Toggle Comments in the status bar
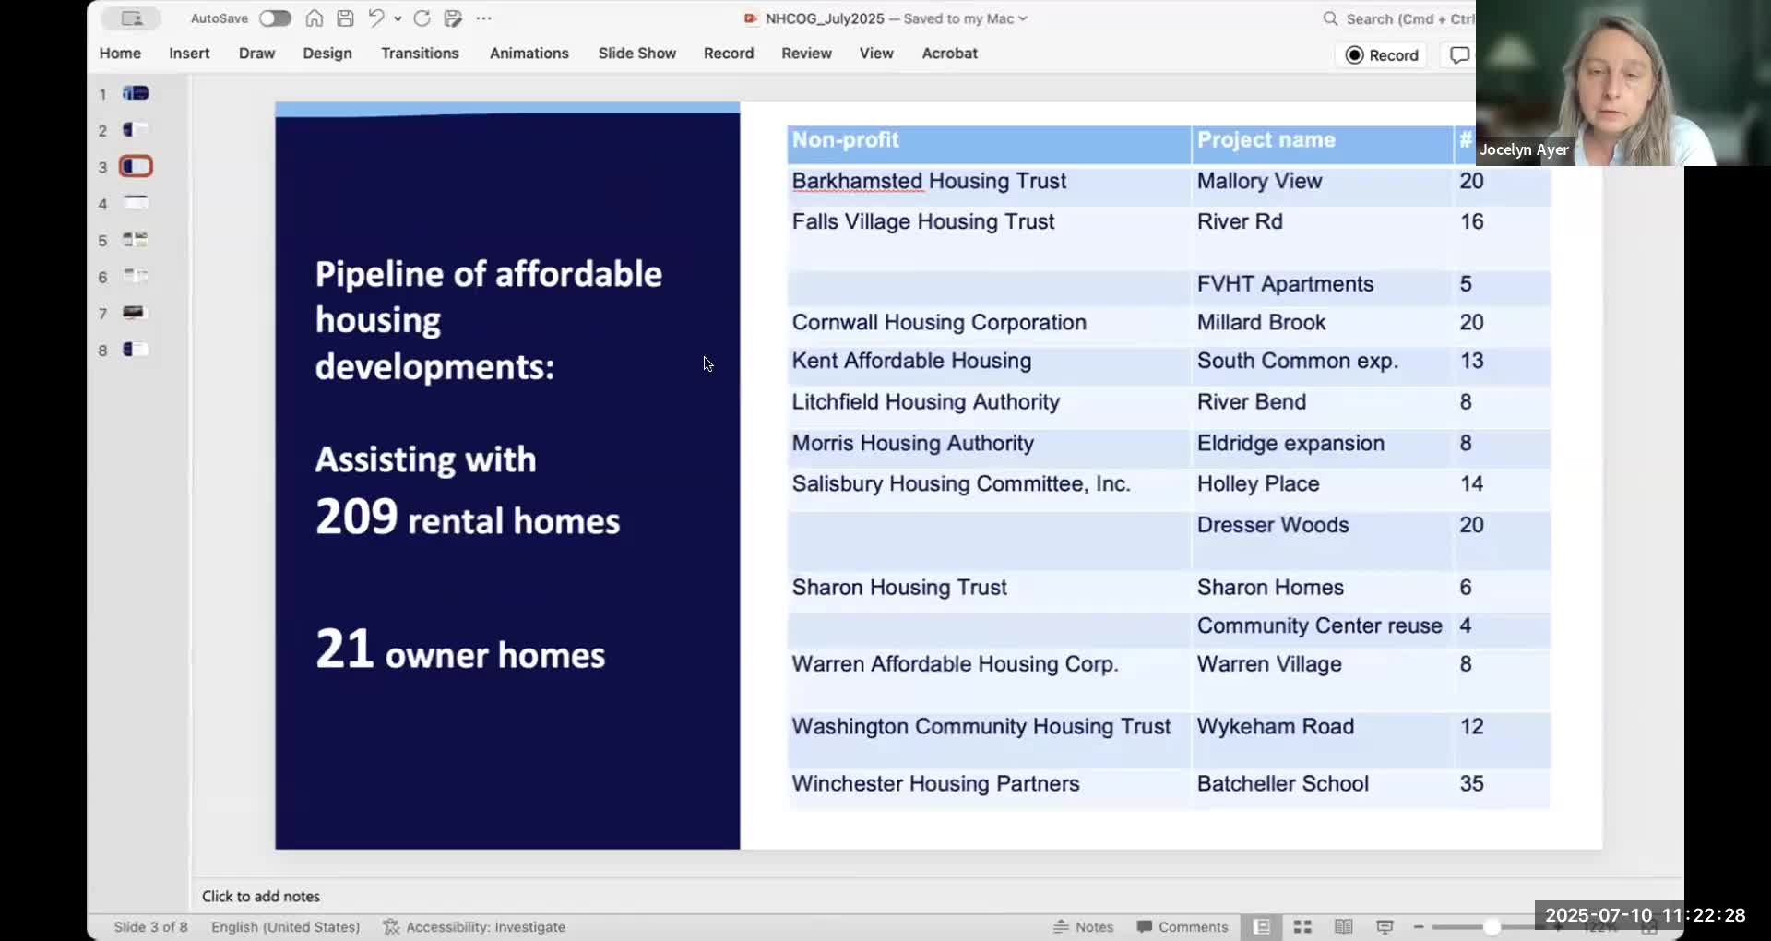 coord(1183,927)
